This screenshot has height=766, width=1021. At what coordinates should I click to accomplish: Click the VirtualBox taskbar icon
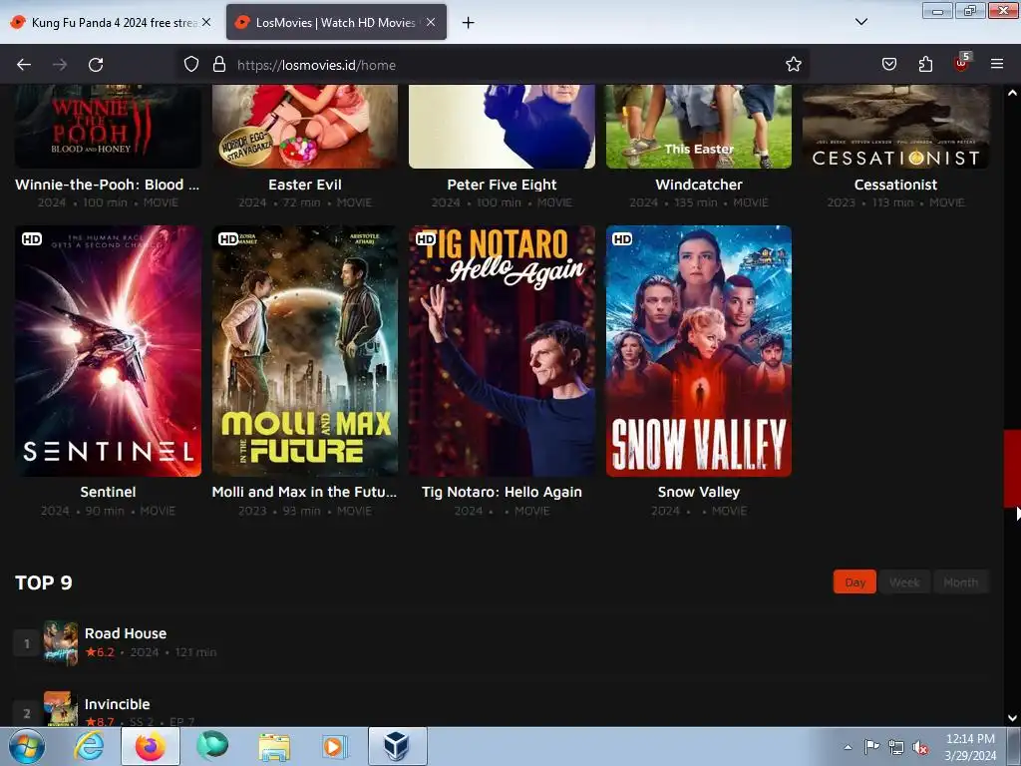click(x=397, y=746)
